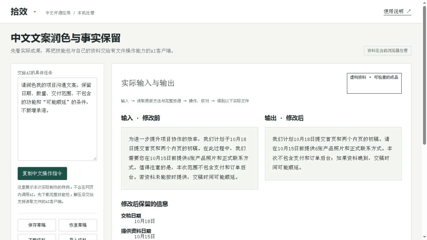Click the 中文开源应用 / 本机处理 header text
Image resolution: width=427 pixels, height=240 pixels.
coord(70,13)
